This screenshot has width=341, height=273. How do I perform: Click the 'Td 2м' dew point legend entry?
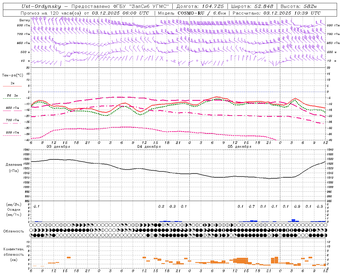(x=13, y=95)
